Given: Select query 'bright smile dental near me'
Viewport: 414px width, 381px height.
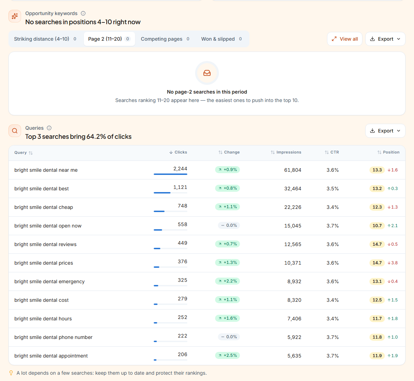Looking at the screenshot, I should (46, 170).
